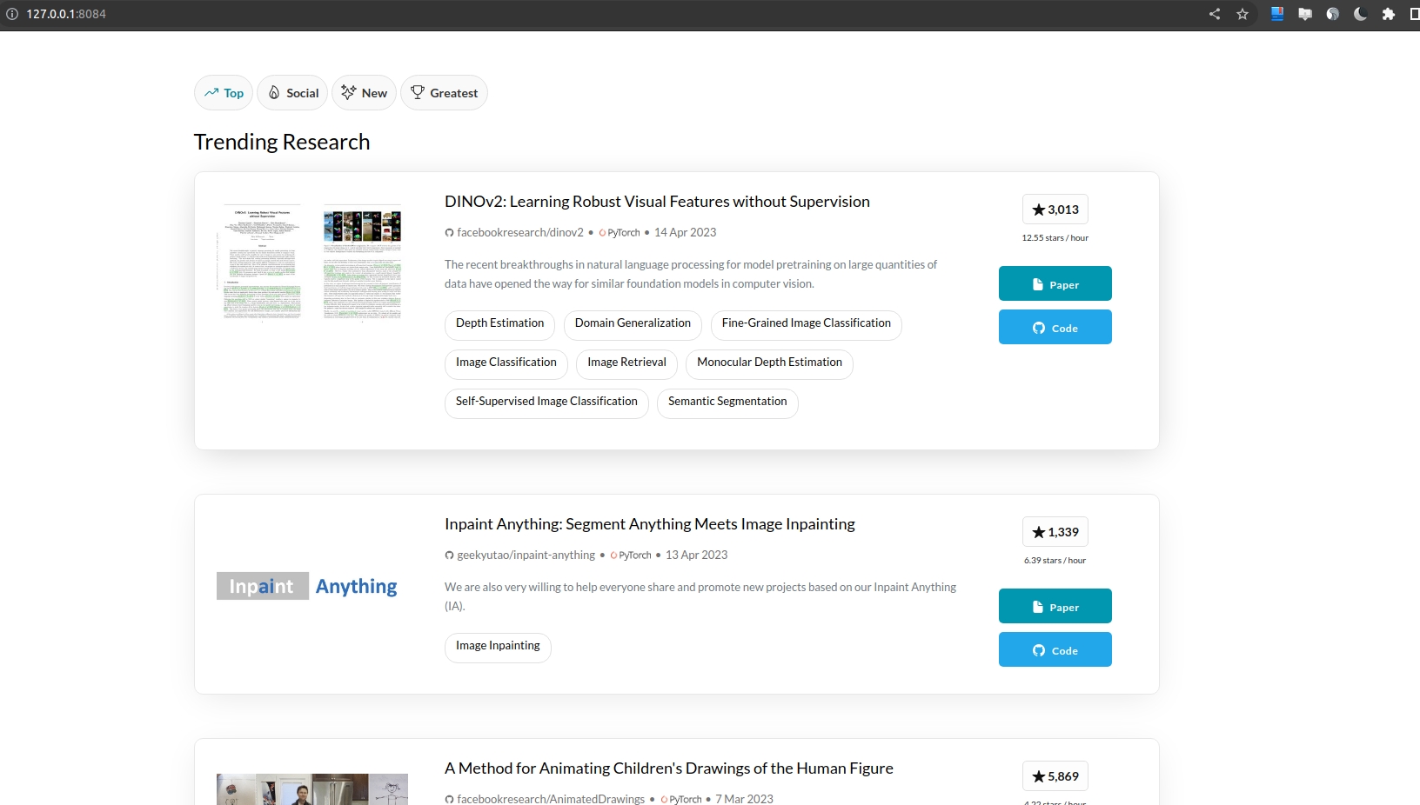Click the '13 Apr 2023' date text
Screen dimensions: 1420x805
pyautogui.click(x=697, y=555)
